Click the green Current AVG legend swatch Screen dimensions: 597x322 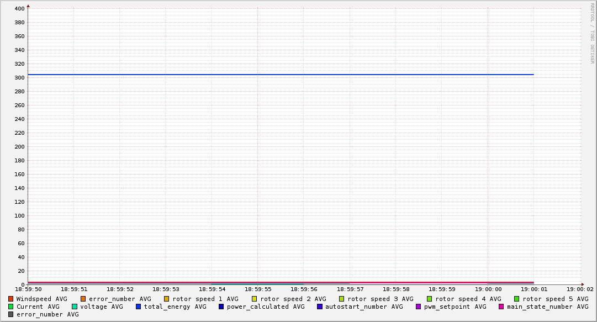(11, 307)
